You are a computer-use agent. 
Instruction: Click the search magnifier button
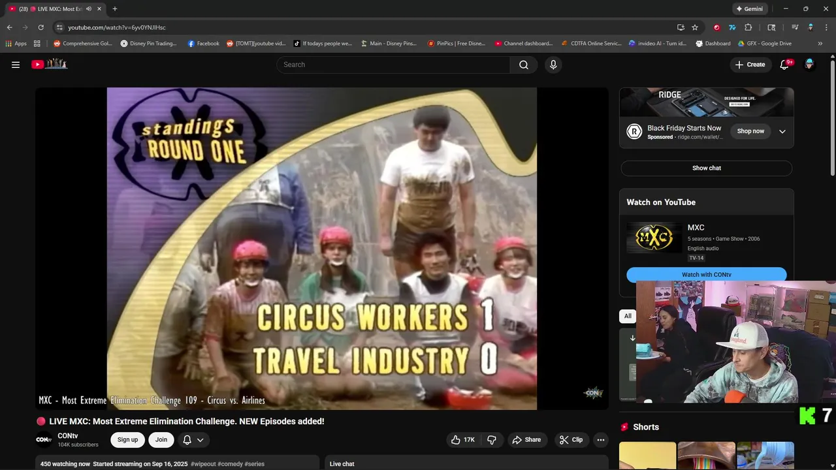pos(524,65)
